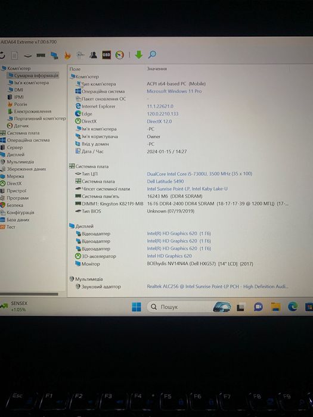Select the Монітор BOEhydis NV14N4A row
The width and height of the screenshot is (313, 417).
[x=164, y=264]
